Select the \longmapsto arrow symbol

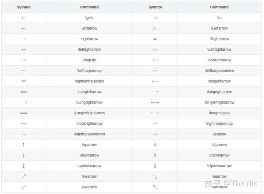coord(155,113)
